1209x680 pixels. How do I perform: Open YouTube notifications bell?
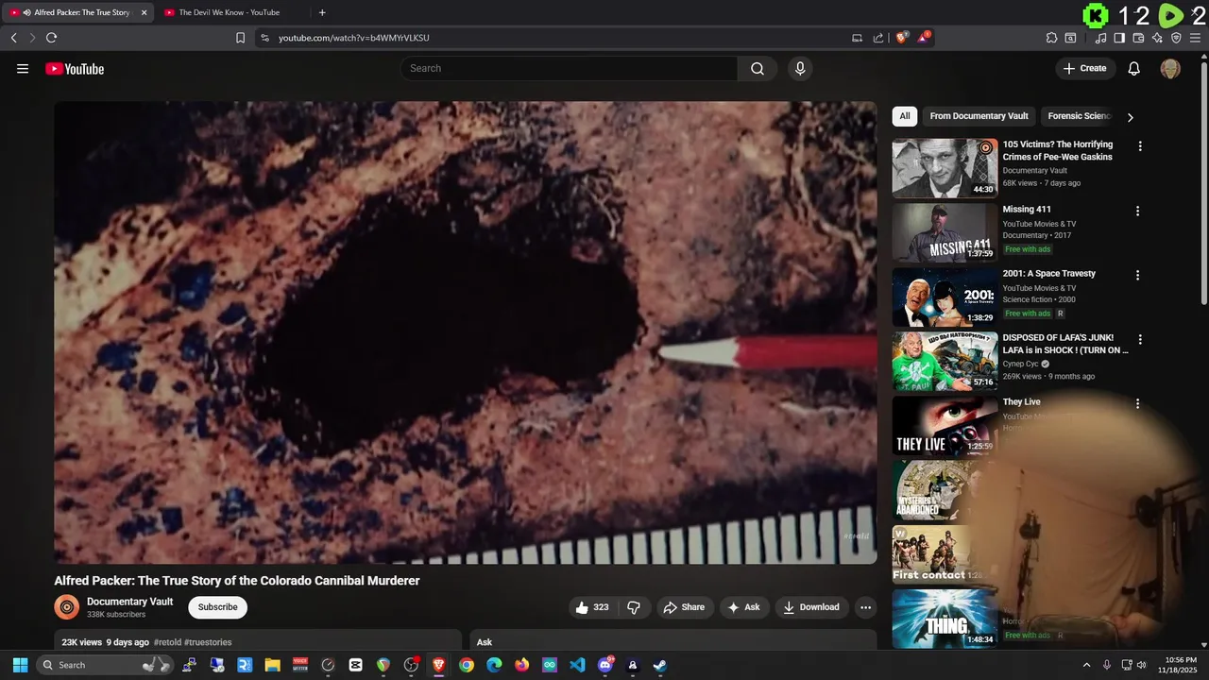point(1134,68)
